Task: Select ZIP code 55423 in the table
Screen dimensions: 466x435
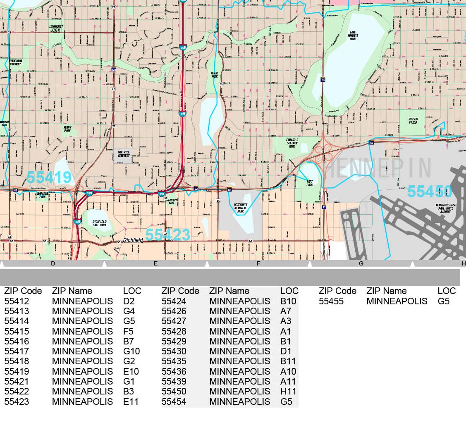Action: point(17,402)
